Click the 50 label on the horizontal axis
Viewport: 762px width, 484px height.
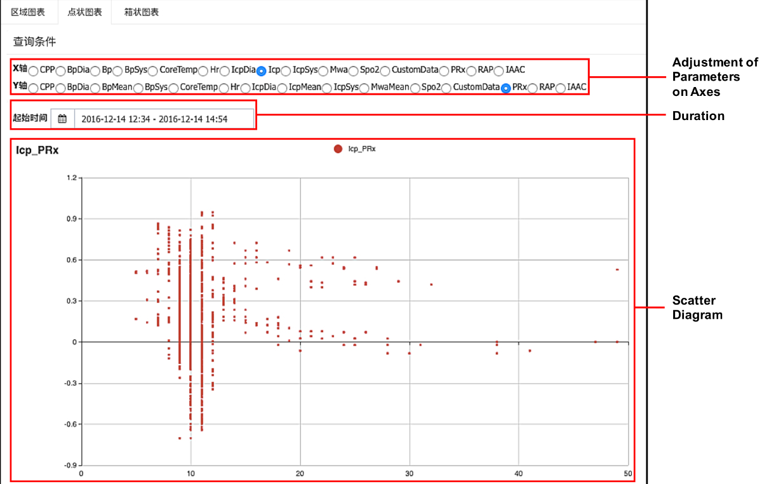[628, 473]
